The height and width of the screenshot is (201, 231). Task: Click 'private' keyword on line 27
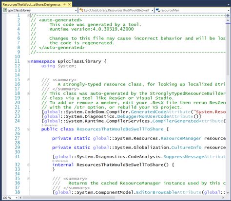(62, 138)
